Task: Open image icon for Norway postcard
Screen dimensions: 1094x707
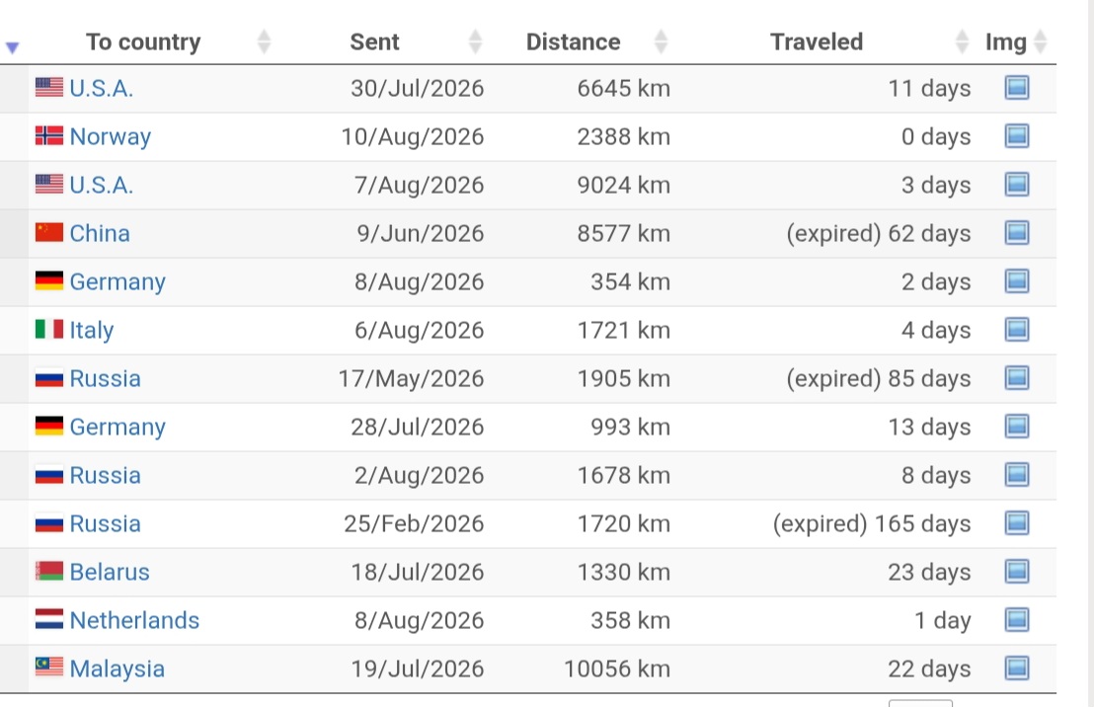Action: coord(1017,136)
